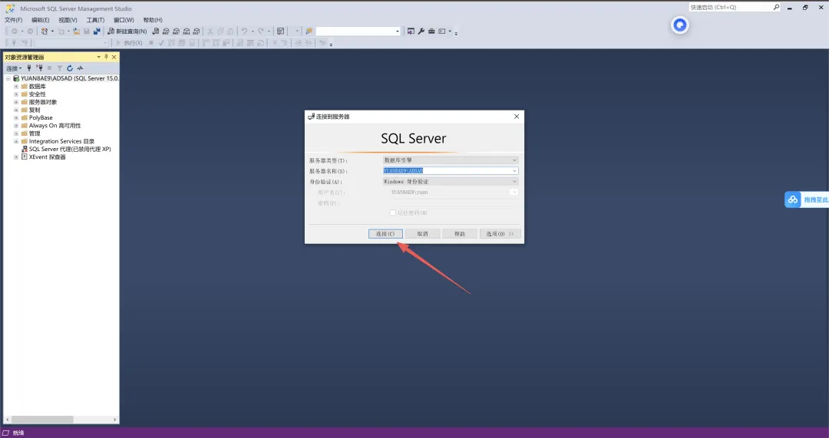Screen dimensions: 829x438
Task: Open Object Explorer window position dropdown
Action: click(98, 57)
